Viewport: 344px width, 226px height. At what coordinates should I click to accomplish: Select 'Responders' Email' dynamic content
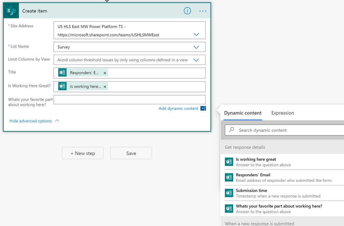[x=284, y=177]
